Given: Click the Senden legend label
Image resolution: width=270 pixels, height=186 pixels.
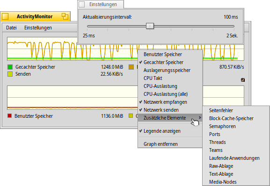Looking at the screenshot, I should tap(23, 74).
